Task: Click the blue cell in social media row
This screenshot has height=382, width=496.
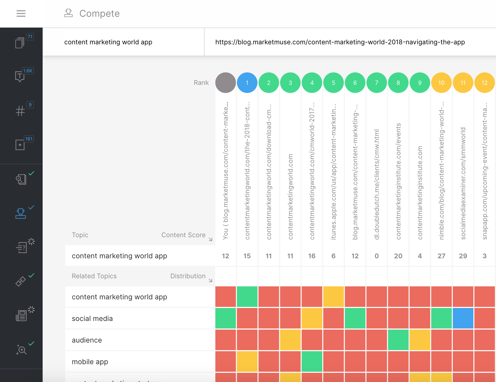Action: click(463, 318)
